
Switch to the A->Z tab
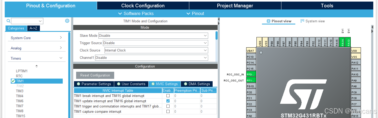click(x=34, y=28)
